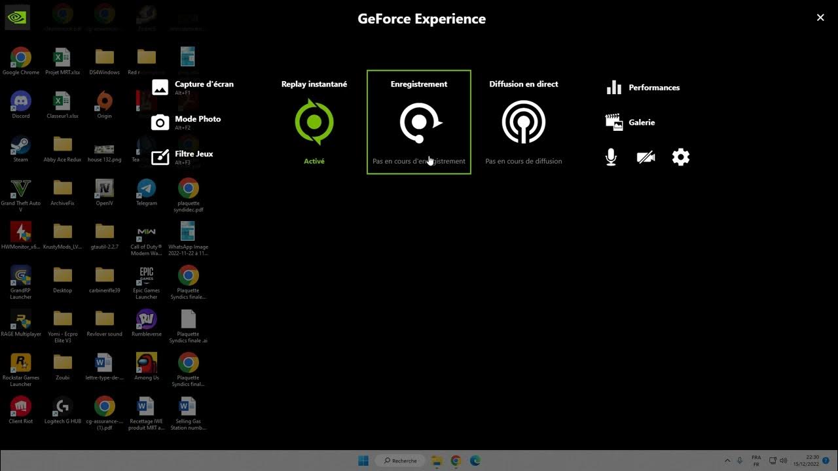Click the Recherche taskbar search box
The image size is (838, 471).
pos(401,461)
